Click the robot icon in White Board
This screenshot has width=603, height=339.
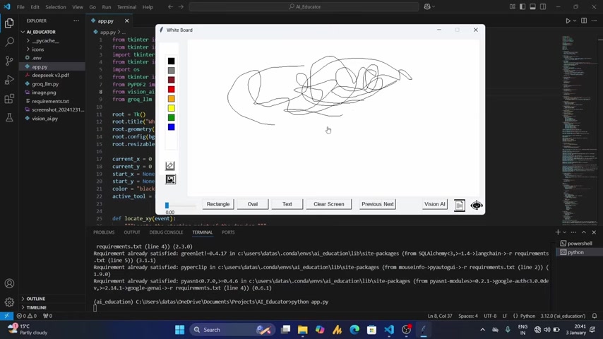[x=476, y=205]
